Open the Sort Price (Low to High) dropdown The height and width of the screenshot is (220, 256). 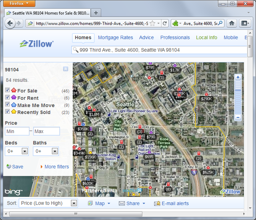[48, 203]
